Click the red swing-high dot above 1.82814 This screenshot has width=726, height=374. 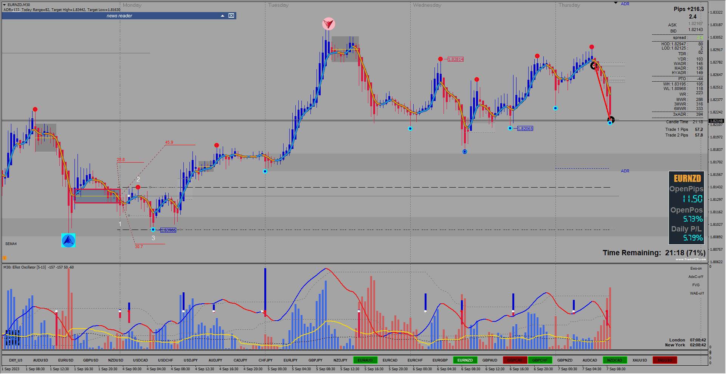(x=441, y=59)
